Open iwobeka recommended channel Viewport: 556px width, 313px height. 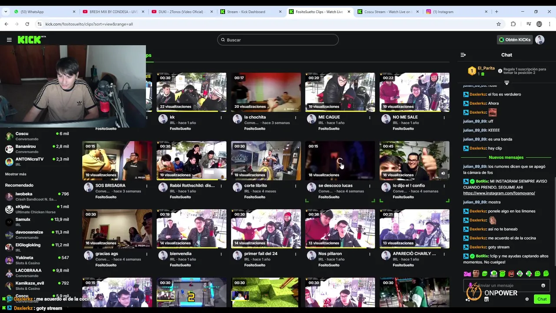click(x=37, y=196)
